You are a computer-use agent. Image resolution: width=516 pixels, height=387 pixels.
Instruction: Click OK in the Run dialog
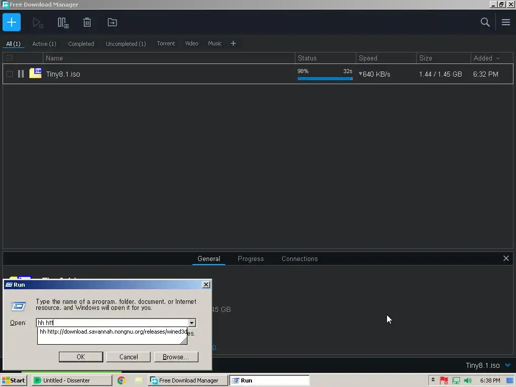pyautogui.click(x=81, y=357)
